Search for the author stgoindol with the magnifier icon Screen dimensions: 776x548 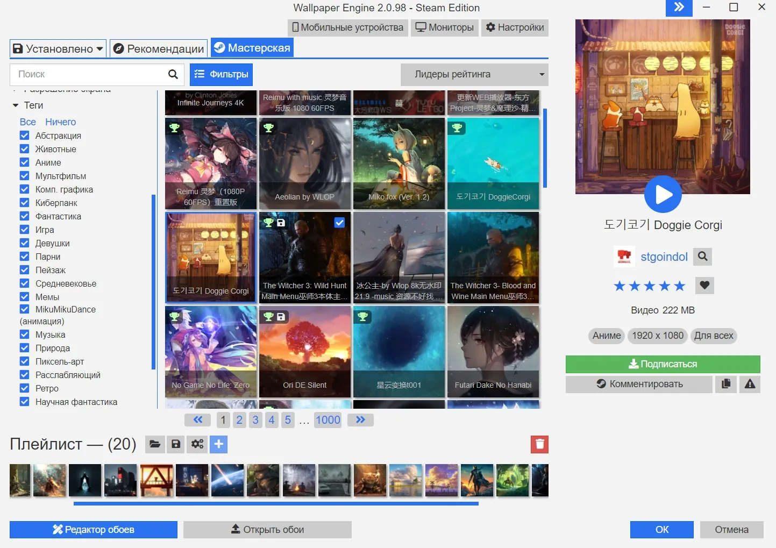pos(702,257)
